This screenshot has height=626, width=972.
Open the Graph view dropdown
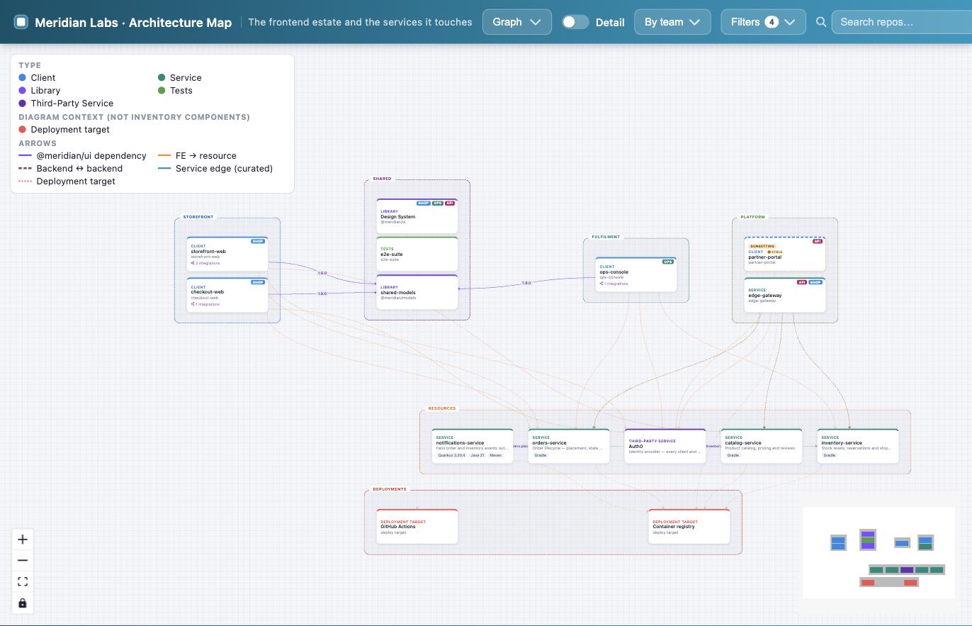coord(517,22)
